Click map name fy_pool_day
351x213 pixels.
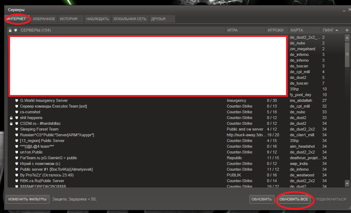click(x=300, y=95)
